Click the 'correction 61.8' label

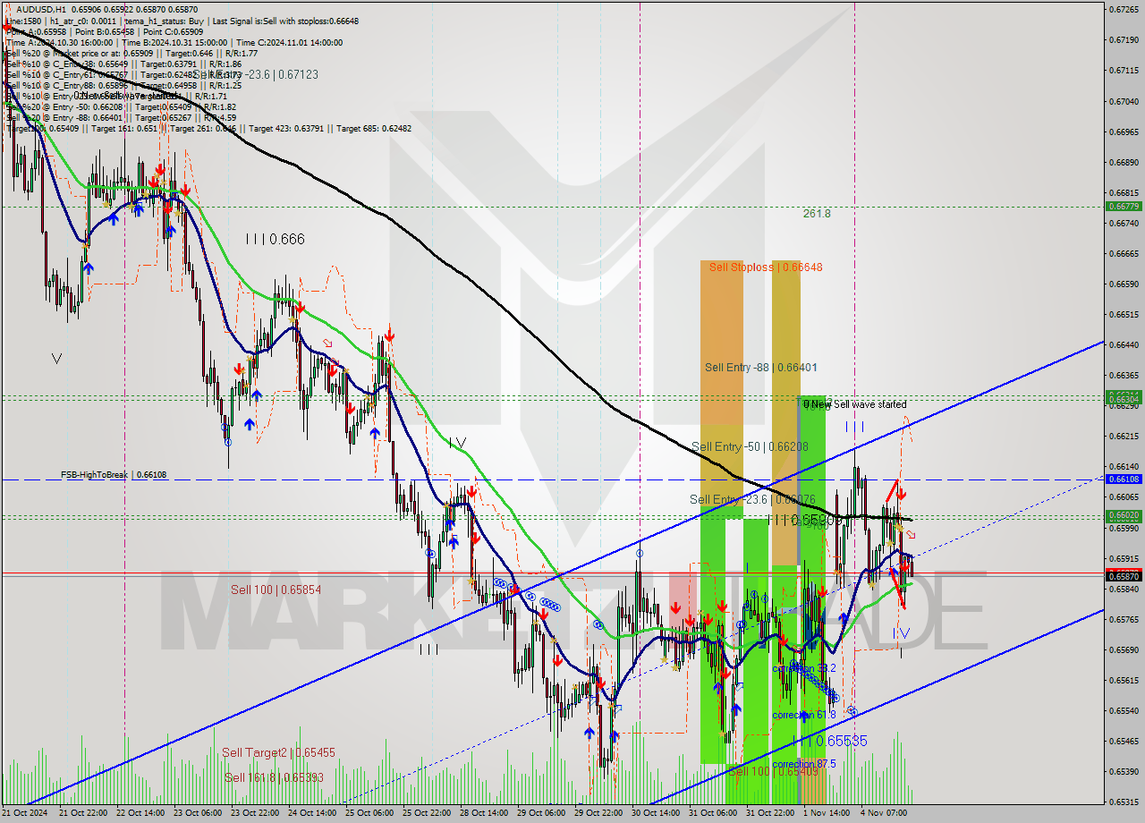click(803, 714)
